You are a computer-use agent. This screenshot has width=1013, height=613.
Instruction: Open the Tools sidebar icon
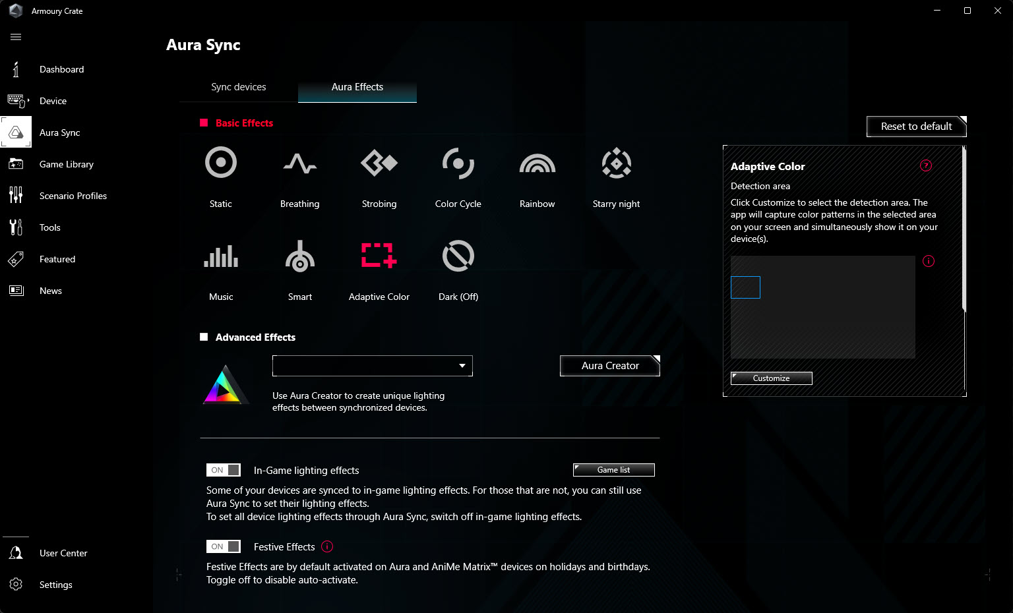(x=16, y=227)
